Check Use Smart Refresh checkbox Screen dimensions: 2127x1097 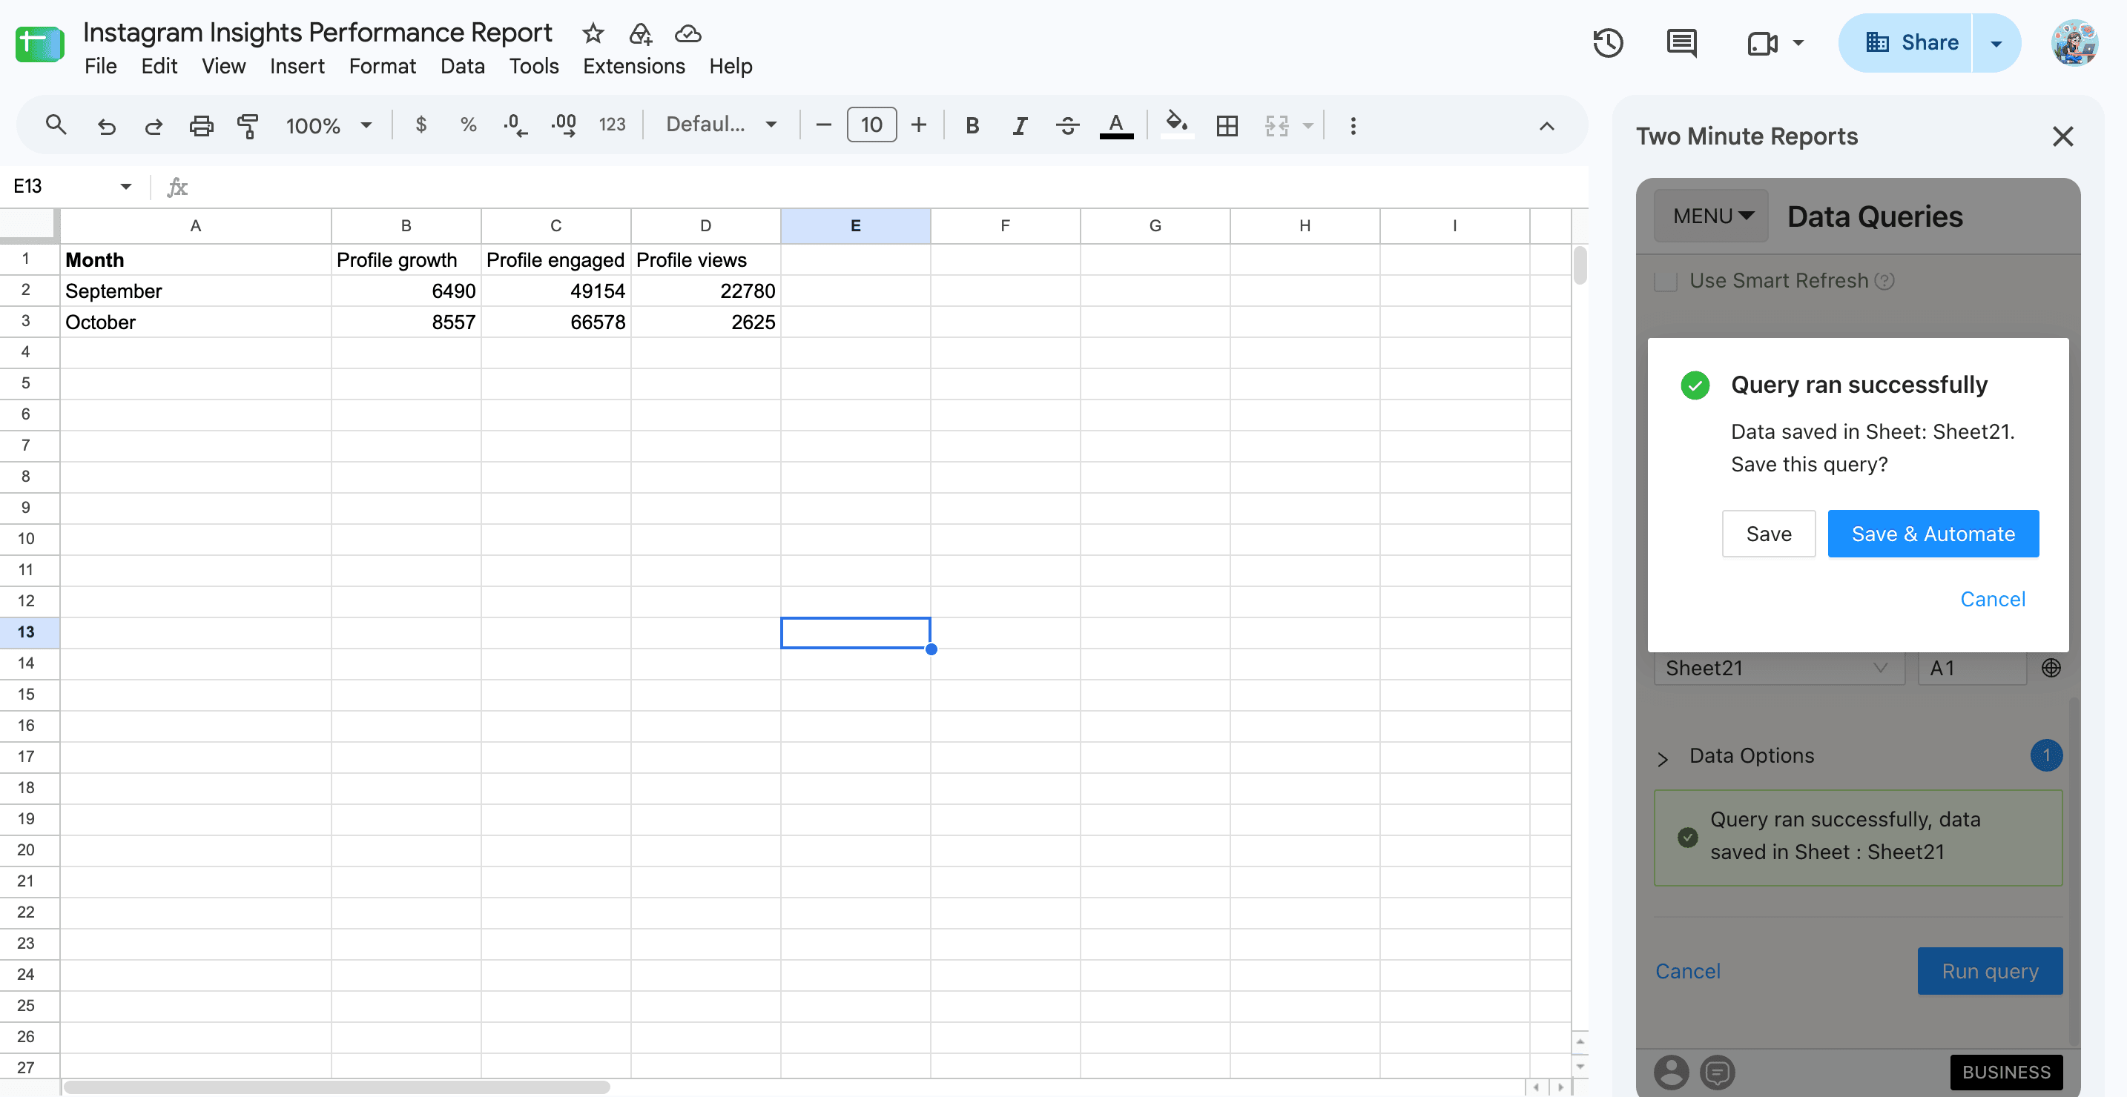pyautogui.click(x=1666, y=281)
